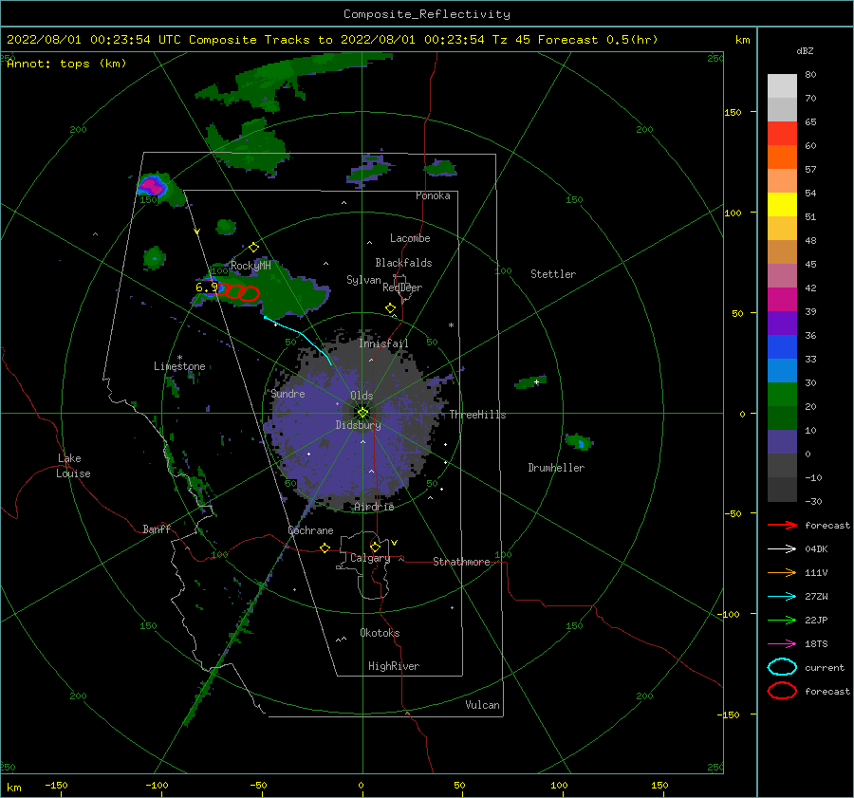Click the cyan 'current' ellipse legend icon

click(x=782, y=667)
